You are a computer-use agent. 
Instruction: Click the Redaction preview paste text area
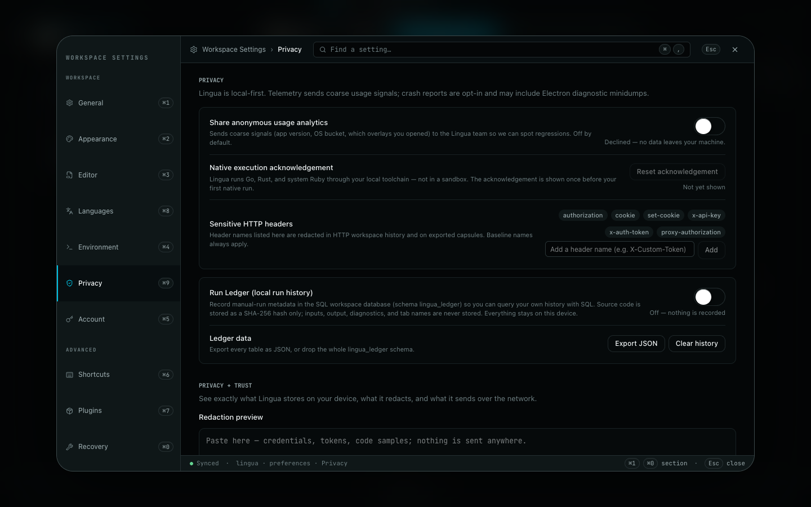(x=467, y=442)
